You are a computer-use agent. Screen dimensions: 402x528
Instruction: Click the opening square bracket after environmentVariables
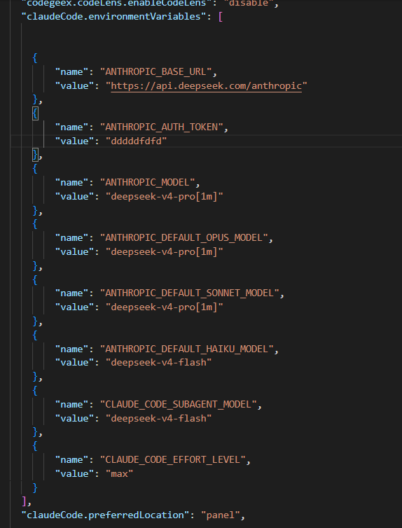click(221, 17)
